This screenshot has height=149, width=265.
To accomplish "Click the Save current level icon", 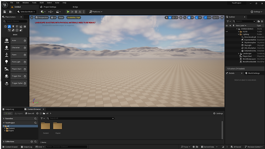I will pos(5,12).
